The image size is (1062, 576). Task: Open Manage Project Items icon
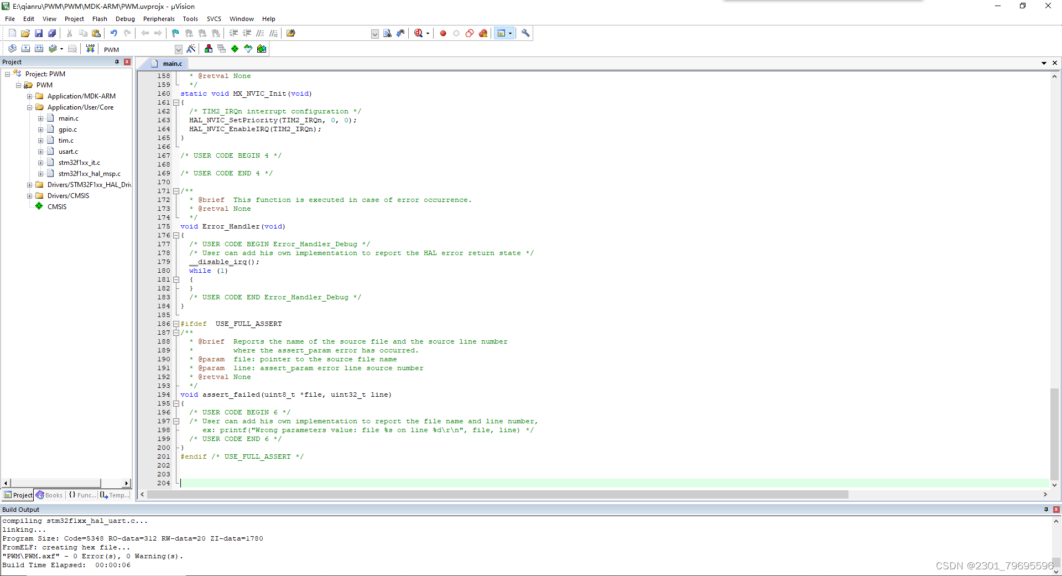tap(209, 49)
